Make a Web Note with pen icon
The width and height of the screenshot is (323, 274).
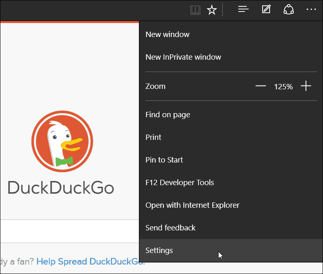pyautogui.click(x=266, y=9)
